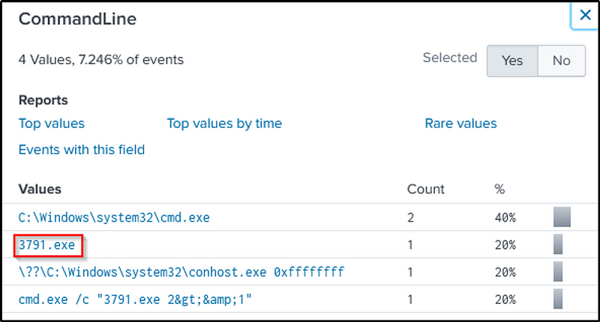600x322 pixels.
Task: Open the Top values by time report
Action: click(x=224, y=124)
